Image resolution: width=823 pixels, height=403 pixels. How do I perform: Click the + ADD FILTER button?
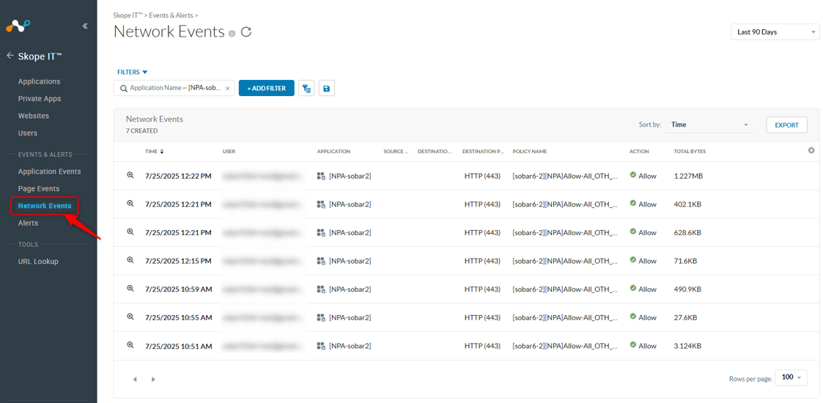pos(267,89)
